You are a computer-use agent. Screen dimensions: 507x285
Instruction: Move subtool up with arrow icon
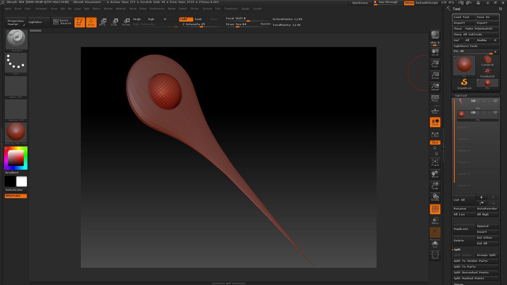(481, 197)
